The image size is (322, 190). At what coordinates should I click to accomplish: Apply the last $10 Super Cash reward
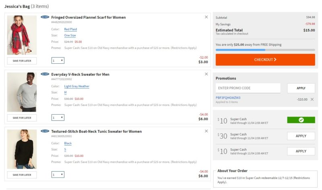(x=301, y=151)
